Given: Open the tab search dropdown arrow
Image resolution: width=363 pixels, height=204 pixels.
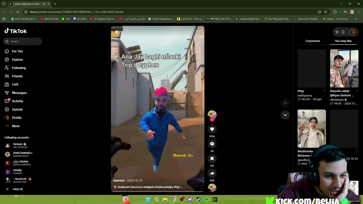Looking at the screenshot, I should coord(3,4).
